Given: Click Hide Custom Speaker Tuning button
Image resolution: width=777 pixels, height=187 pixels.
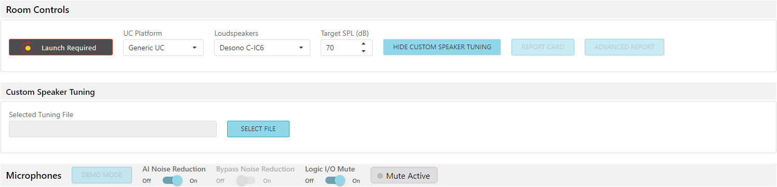Looking at the screenshot, I should (442, 47).
